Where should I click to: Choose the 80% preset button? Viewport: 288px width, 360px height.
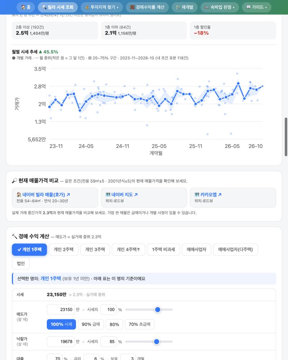click(x=114, y=324)
